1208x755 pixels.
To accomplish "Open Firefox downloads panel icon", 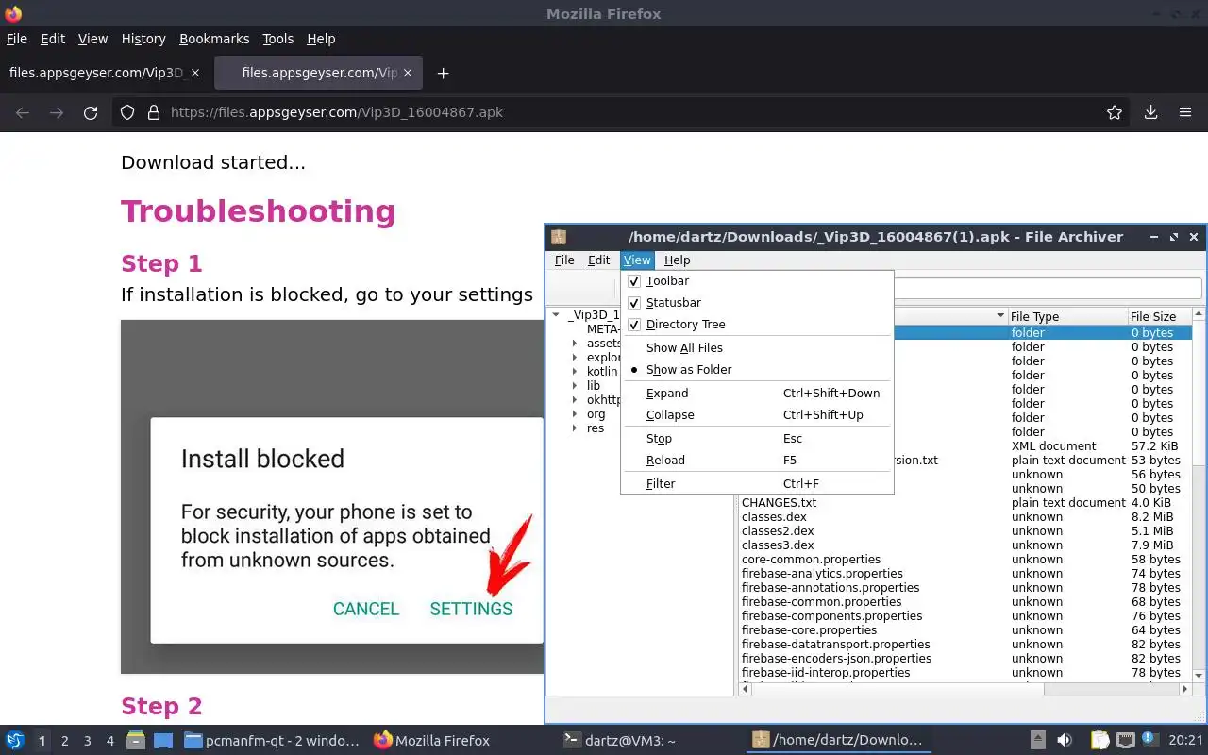I will (1150, 112).
